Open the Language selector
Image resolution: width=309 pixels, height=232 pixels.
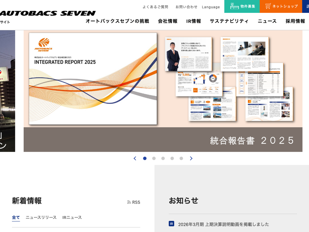click(x=211, y=7)
